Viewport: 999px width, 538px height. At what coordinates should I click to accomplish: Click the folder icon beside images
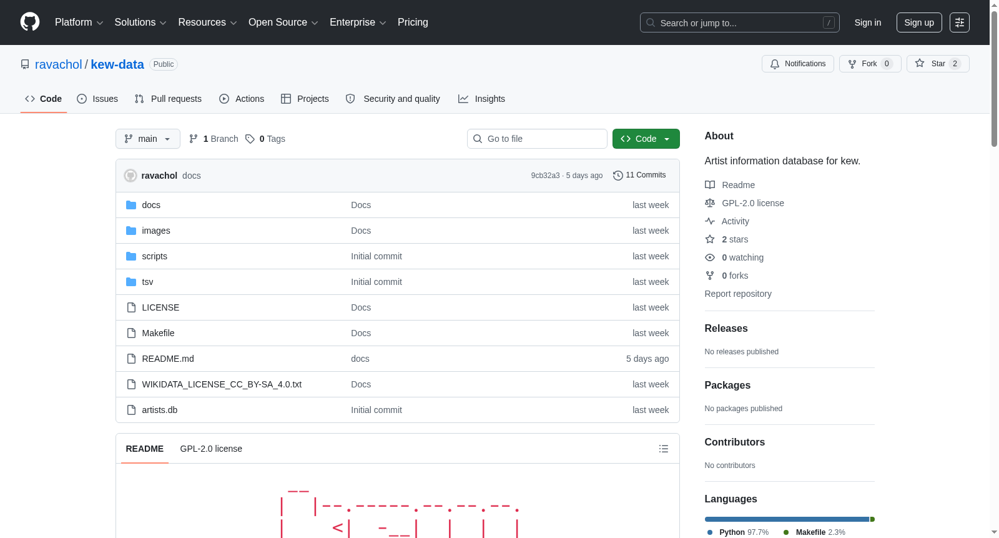pos(131,231)
